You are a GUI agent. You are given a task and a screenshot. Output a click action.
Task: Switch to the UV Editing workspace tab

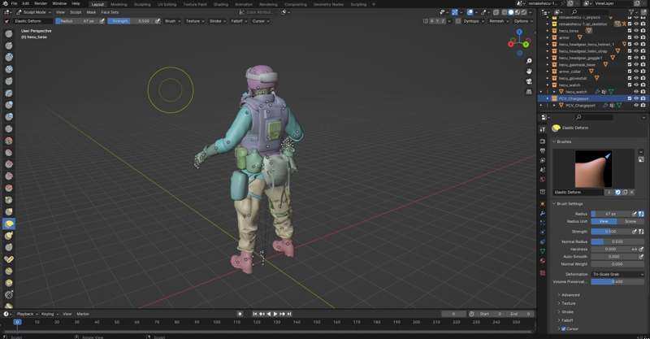pos(166,4)
